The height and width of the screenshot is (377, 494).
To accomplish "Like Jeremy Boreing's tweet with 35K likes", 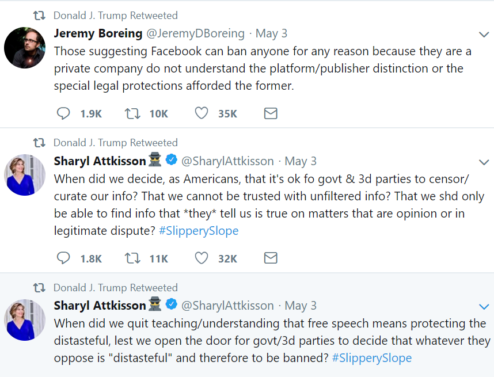I will coord(201,113).
